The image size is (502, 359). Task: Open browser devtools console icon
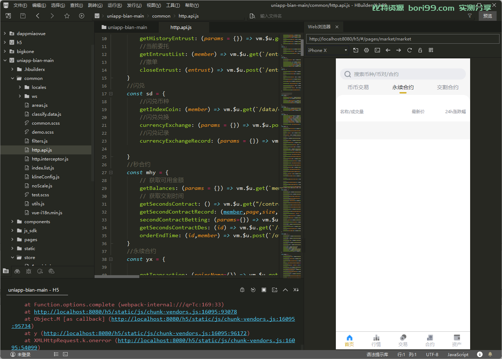377,50
